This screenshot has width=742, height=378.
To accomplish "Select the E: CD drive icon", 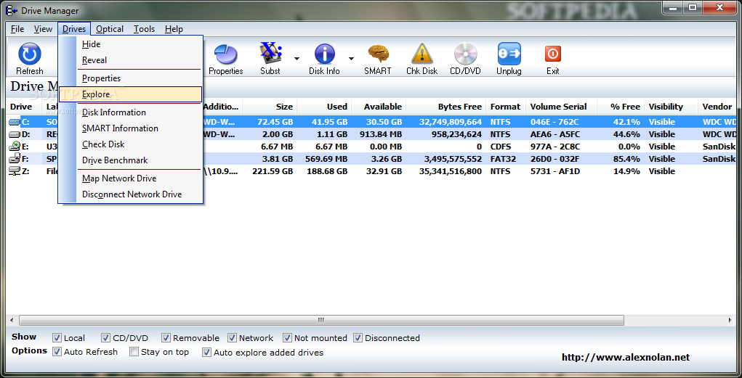I will point(15,147).
